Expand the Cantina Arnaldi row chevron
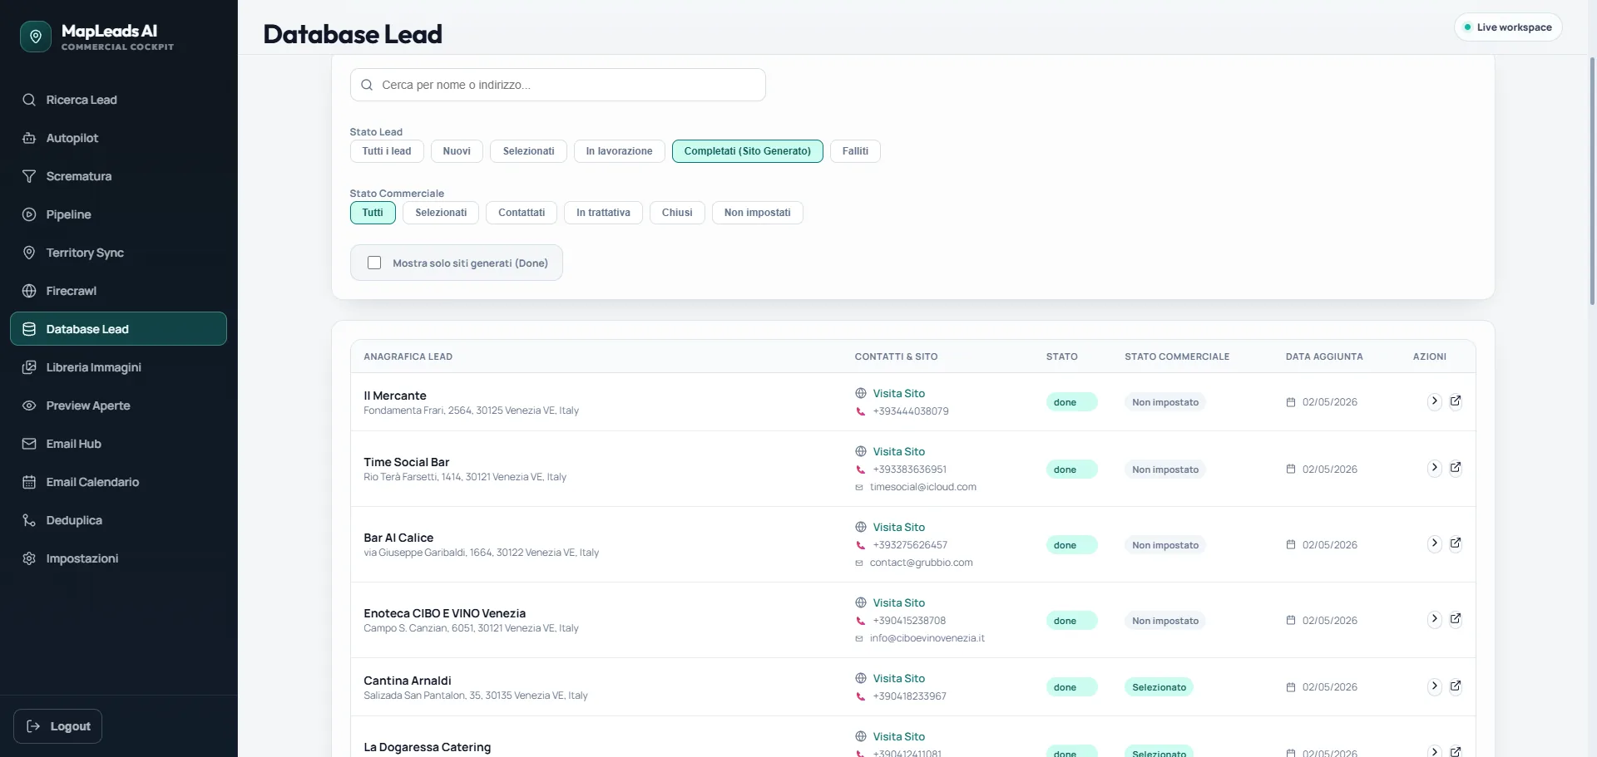Viewport: 1597px width, 757px height. pyautogui.click(x=1434, y=686)
